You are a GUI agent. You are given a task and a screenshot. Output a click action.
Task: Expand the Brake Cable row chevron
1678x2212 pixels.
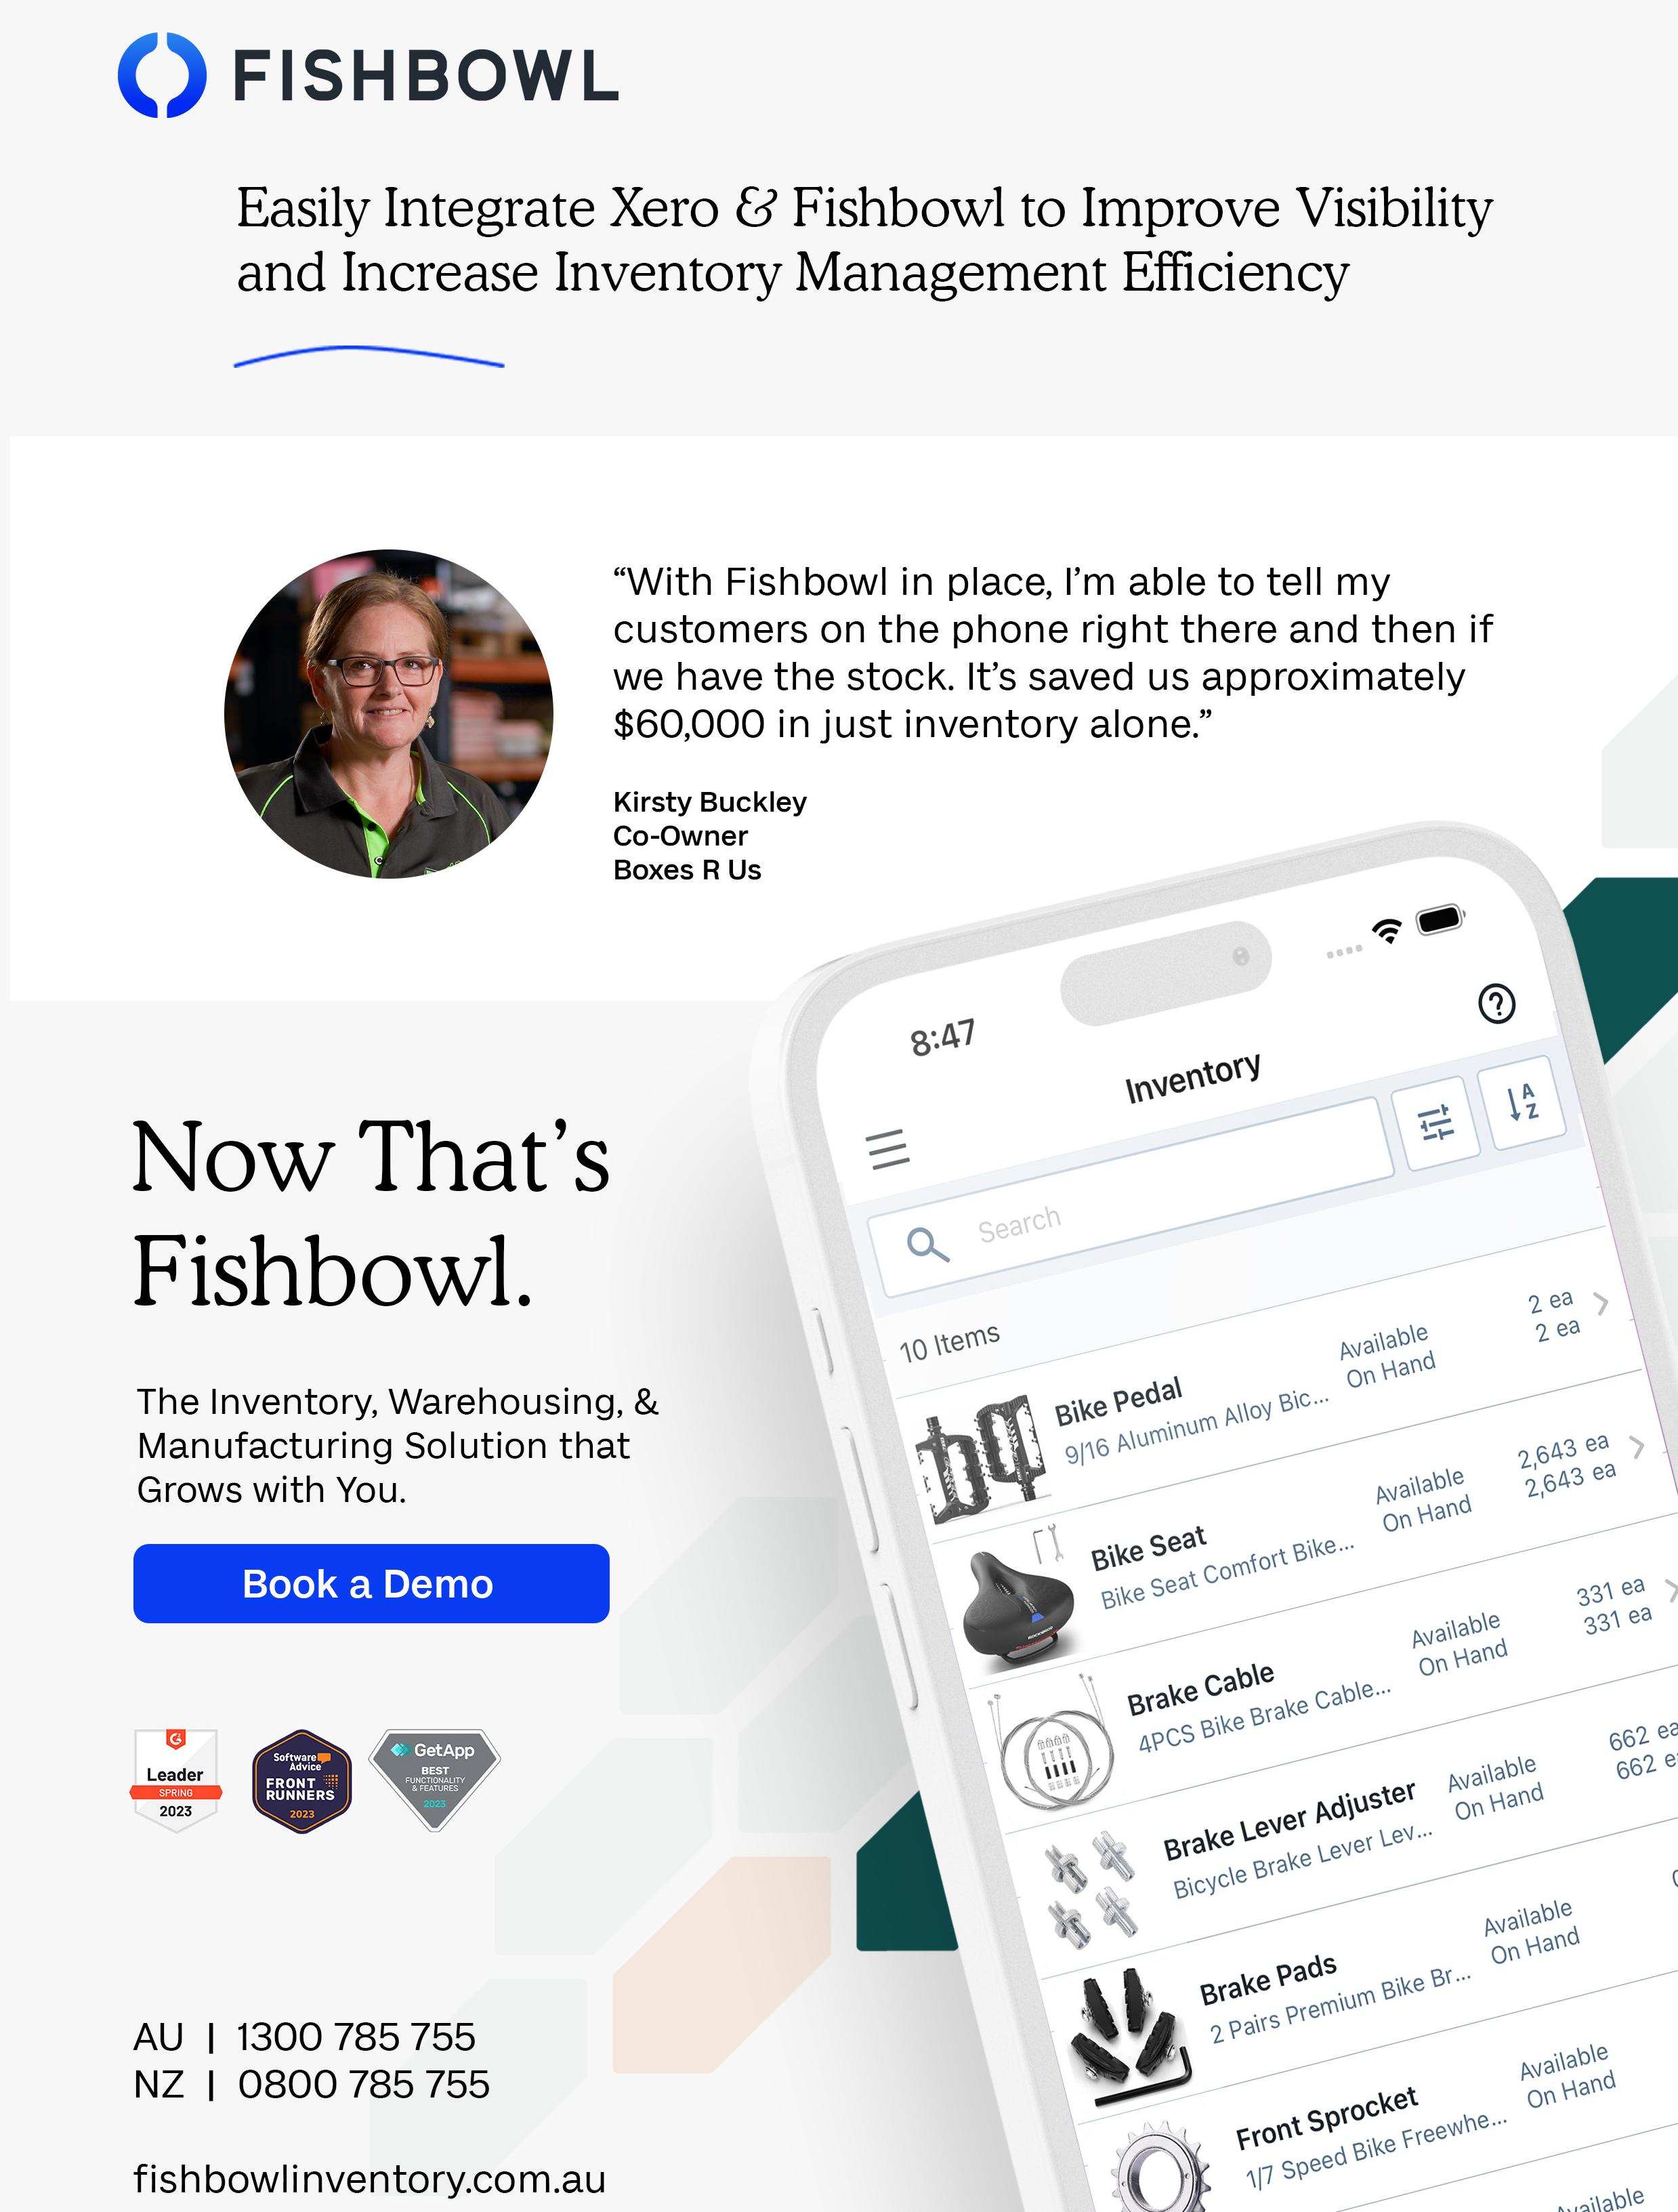[1670, 1590]
